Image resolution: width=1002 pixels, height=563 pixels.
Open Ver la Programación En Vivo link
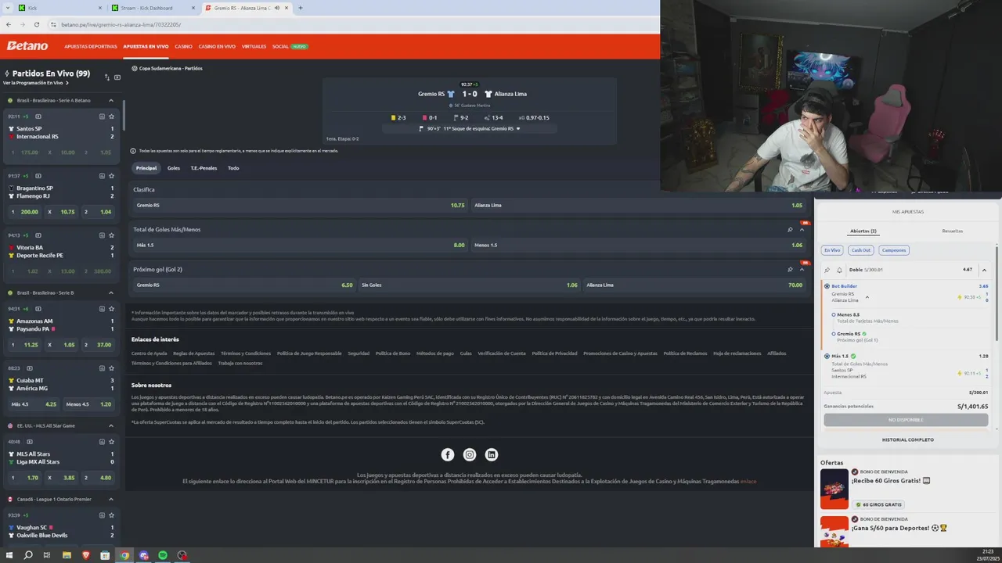[36, 83]
